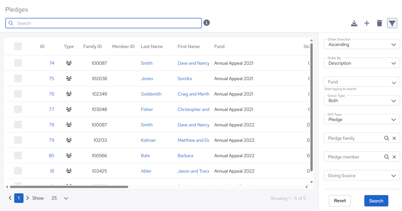The height and width of the screenshot is (211, 402).
Task: Click magnifier icon in Pledge member field
Action: click(387, 157)
